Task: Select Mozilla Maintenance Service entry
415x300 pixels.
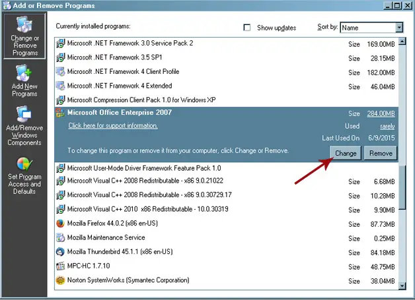Action: 227,238
